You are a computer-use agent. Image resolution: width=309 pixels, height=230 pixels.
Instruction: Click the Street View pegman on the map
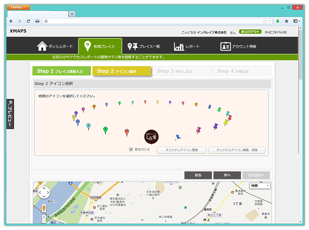[x=44, y=208]
